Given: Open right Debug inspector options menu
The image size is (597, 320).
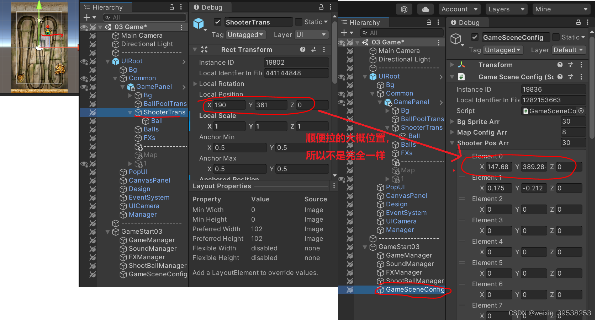Looking at the screenshot, I should tap(588, 22).
